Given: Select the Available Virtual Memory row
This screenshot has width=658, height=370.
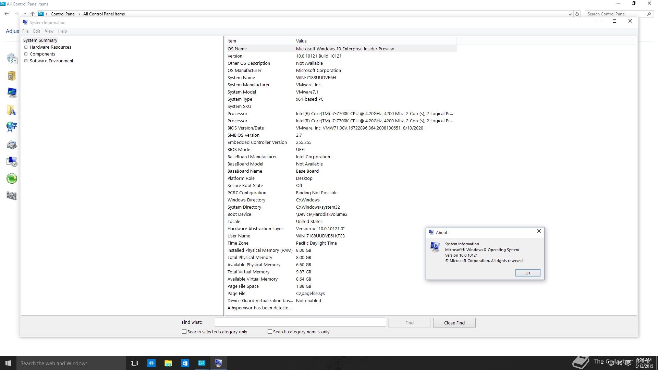Looking at the screenshot, I should point(341,279).
